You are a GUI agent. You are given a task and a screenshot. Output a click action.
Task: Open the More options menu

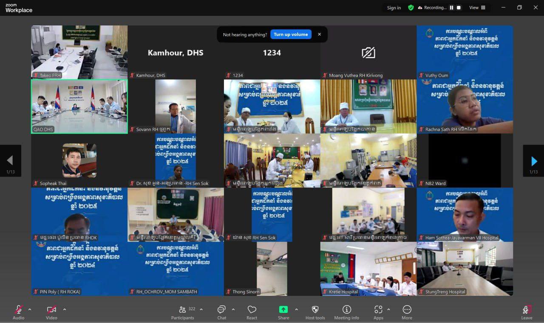pyautogui.click(x=407, y=312)
